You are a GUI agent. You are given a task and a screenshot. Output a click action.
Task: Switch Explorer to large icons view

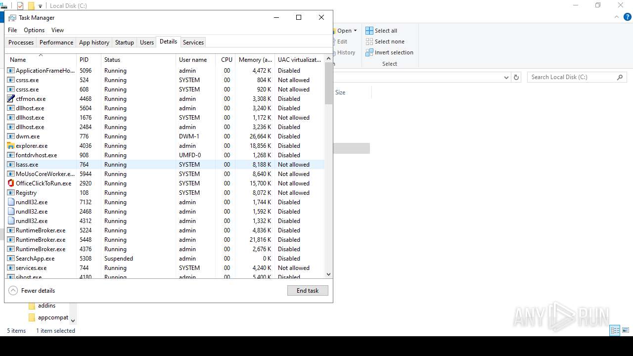(x=626, y=331)
